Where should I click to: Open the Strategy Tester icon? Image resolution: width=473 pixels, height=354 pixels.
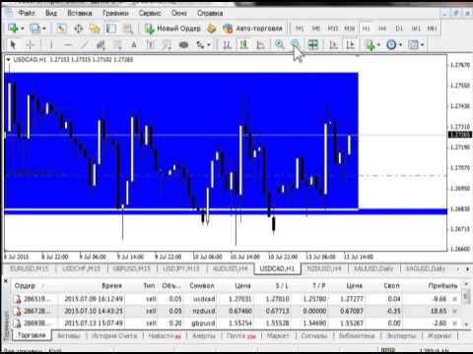[x=128, y=29]
